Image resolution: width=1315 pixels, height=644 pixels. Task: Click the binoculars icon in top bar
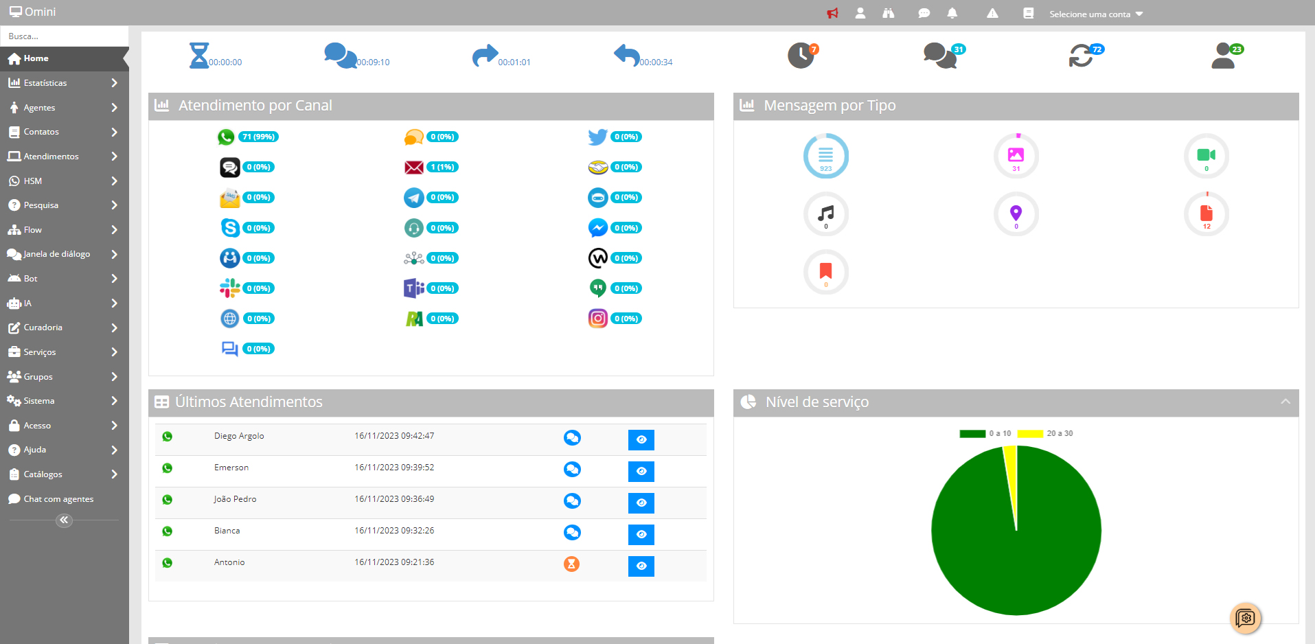tap(888, 13)
